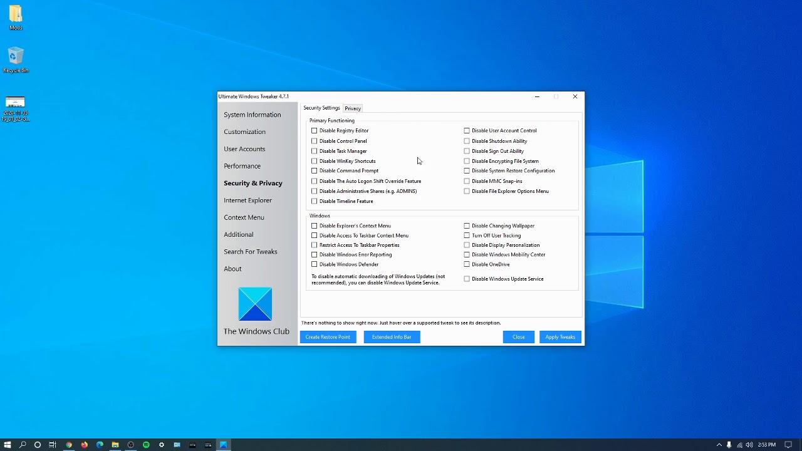Open Task View in the taskbar
The width and height of the screenshot is (802, 451).
pos(53,445)
